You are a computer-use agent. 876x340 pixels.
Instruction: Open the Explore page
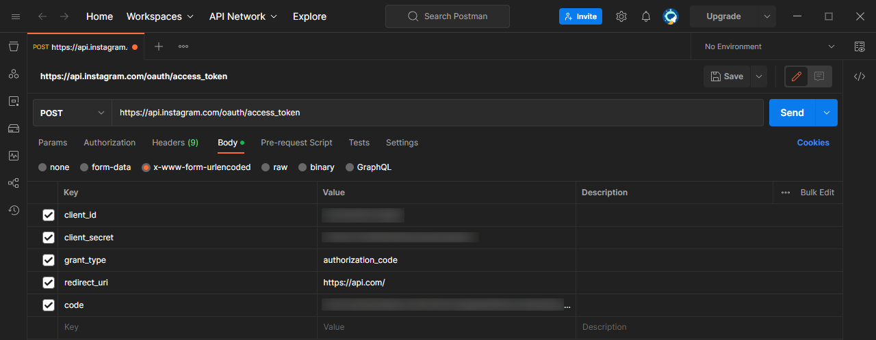(309, 16)
